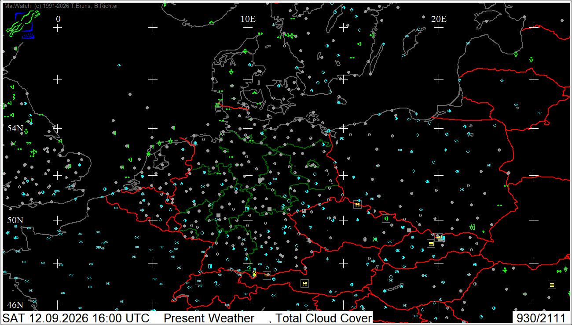
Task: Click the 930/2111 station counter
Action: 541,318
